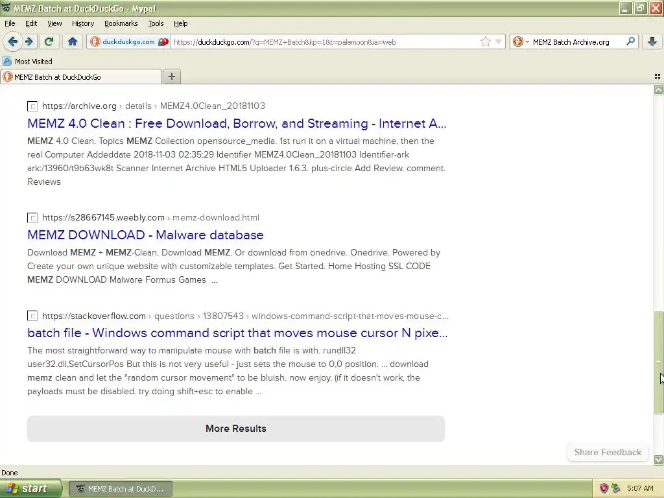The image size is (664, 498).
Task: Open the Bookmarks menu
Action: (121, 23)
